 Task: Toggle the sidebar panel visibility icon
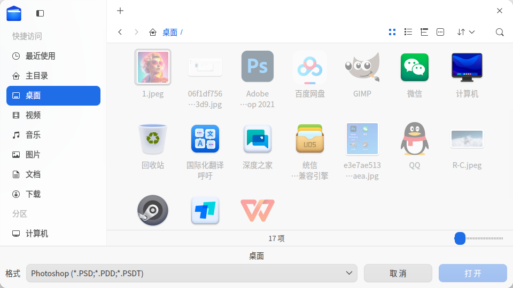click(40, 13)
